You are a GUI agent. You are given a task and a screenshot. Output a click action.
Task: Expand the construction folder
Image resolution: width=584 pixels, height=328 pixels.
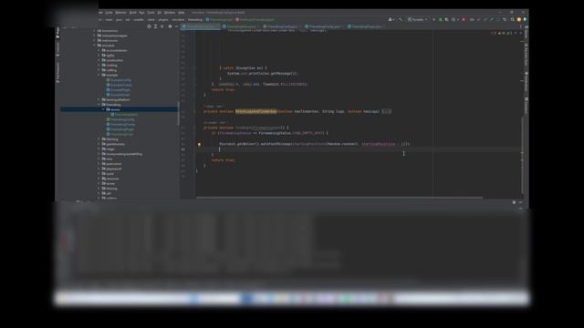[x=99, y=60]
